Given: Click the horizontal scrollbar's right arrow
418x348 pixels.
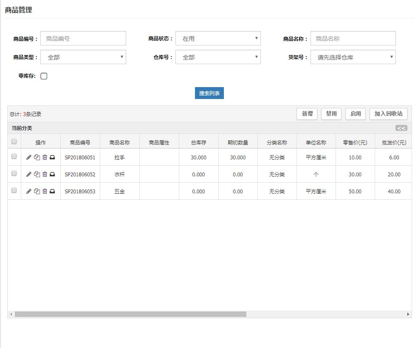Looking at the screenshot, I should coord(408,314).
